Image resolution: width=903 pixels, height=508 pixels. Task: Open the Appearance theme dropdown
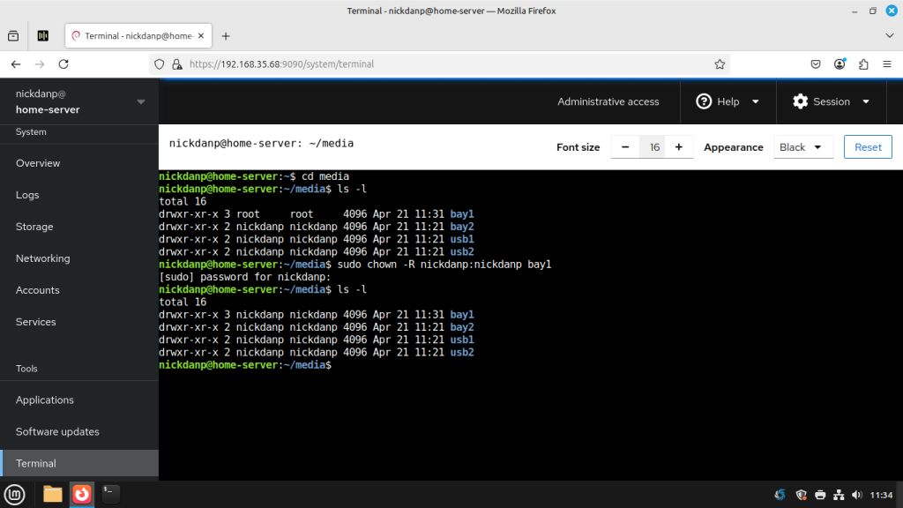pos(802,147)
